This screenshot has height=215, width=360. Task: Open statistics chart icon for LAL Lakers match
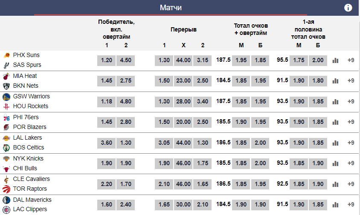pos(335,143)
